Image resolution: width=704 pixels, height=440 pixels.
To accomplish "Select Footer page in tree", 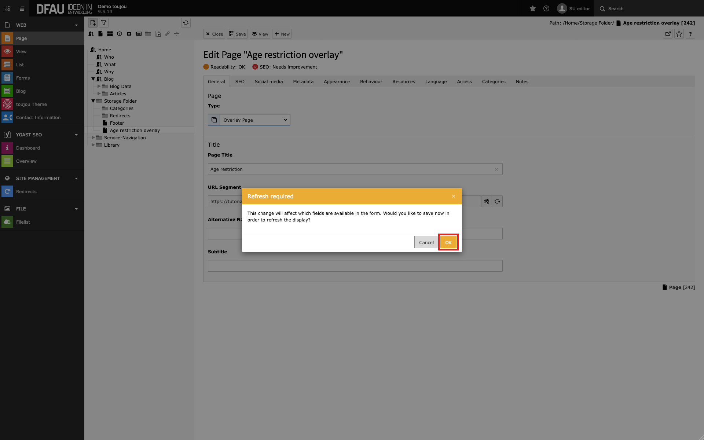I will coord(117,123).
